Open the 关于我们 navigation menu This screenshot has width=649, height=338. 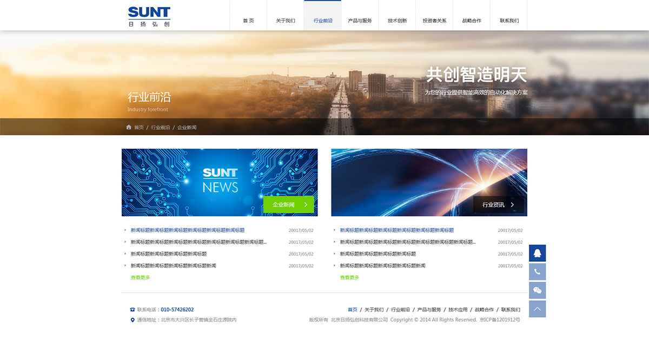(286, 21)
